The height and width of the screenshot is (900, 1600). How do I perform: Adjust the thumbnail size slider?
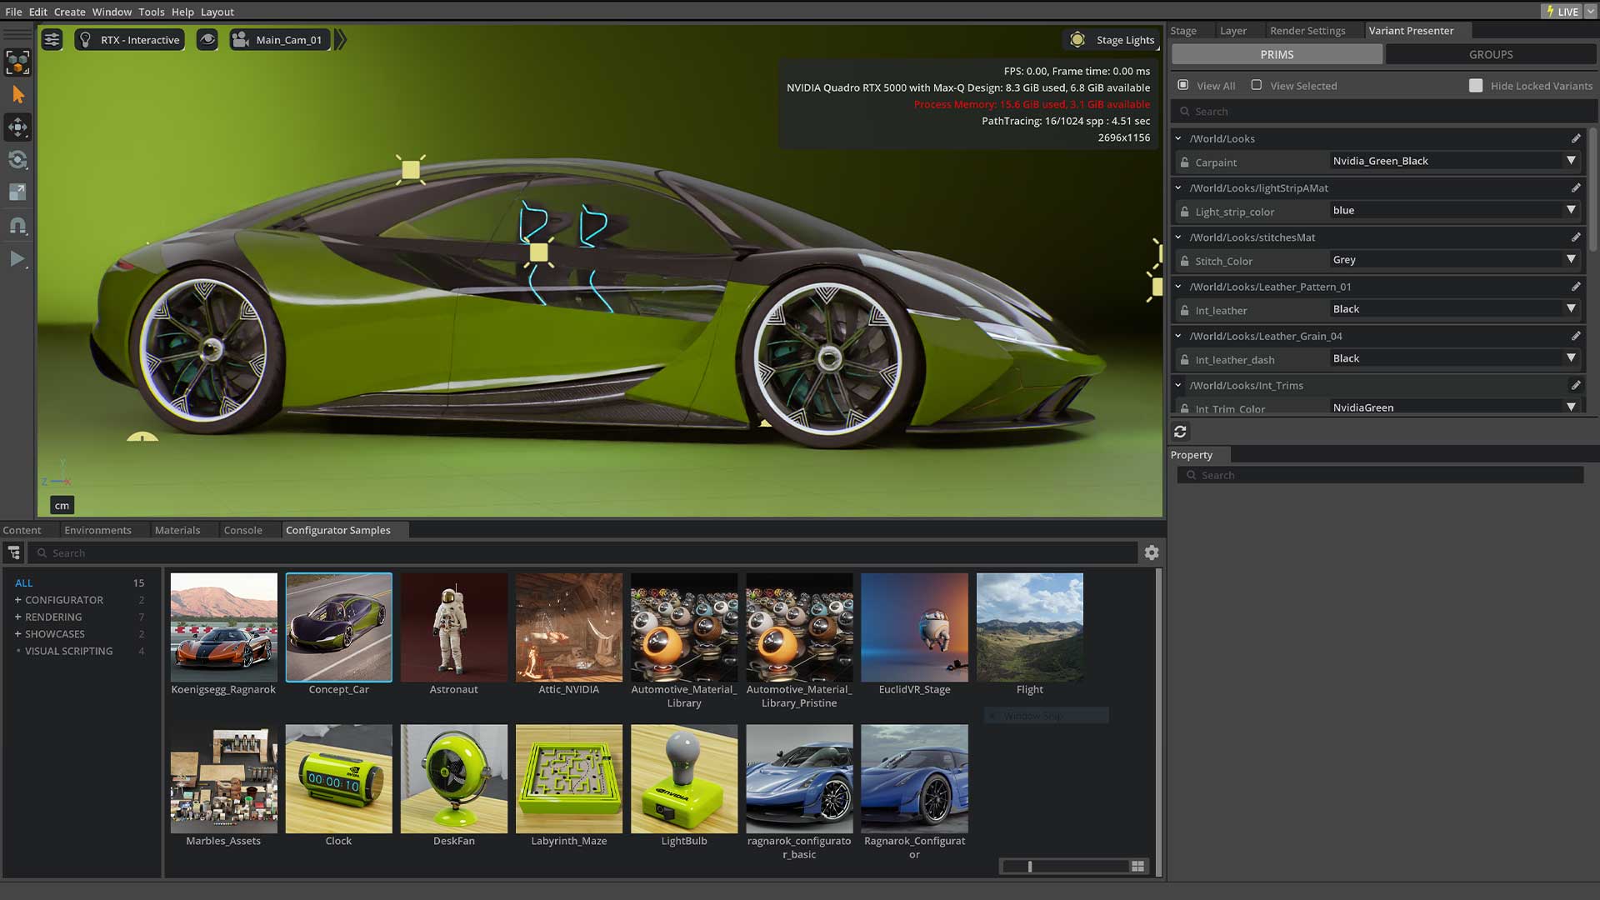point(1031,867)
